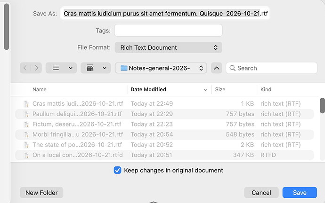Sort by Date Modified column header

[x=148, y=89]
